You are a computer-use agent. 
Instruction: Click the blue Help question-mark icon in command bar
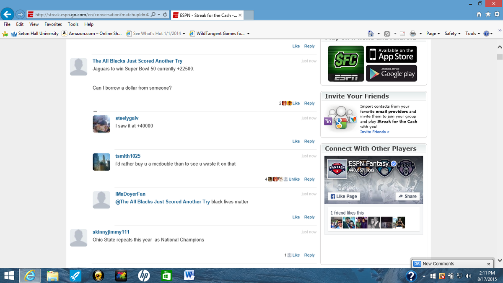[486, 34]
